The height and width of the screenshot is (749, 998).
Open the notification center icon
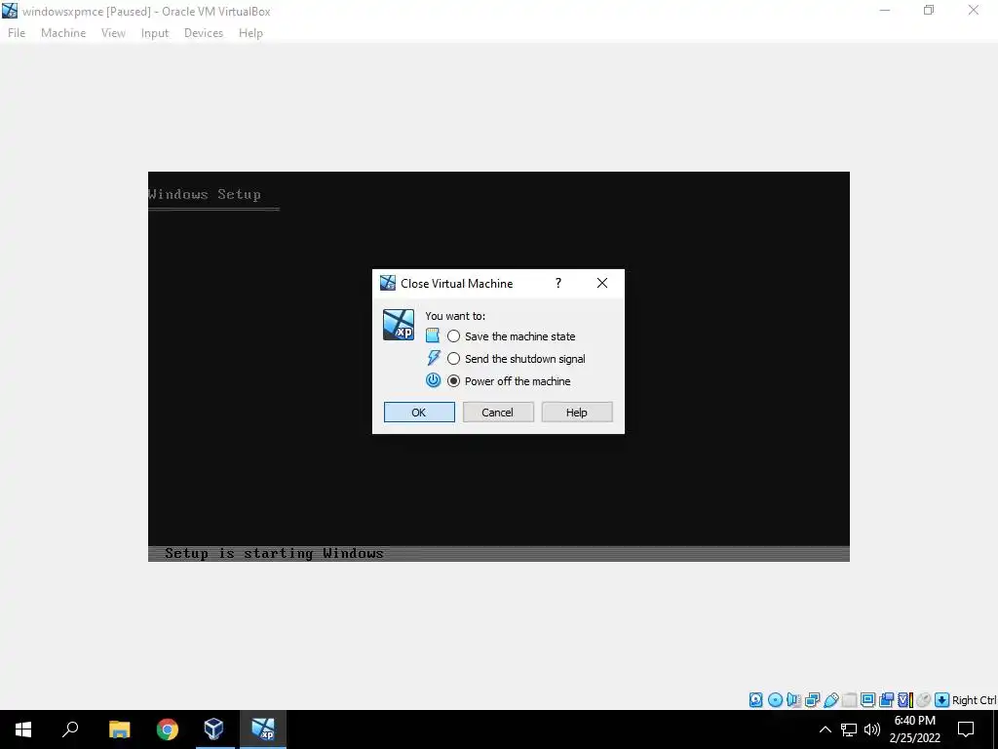pyautogui.click(x=966, y=729)
